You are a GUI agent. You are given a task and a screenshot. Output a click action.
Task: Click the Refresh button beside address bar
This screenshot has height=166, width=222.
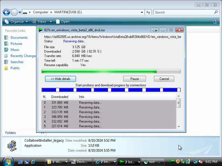(148, 12)
